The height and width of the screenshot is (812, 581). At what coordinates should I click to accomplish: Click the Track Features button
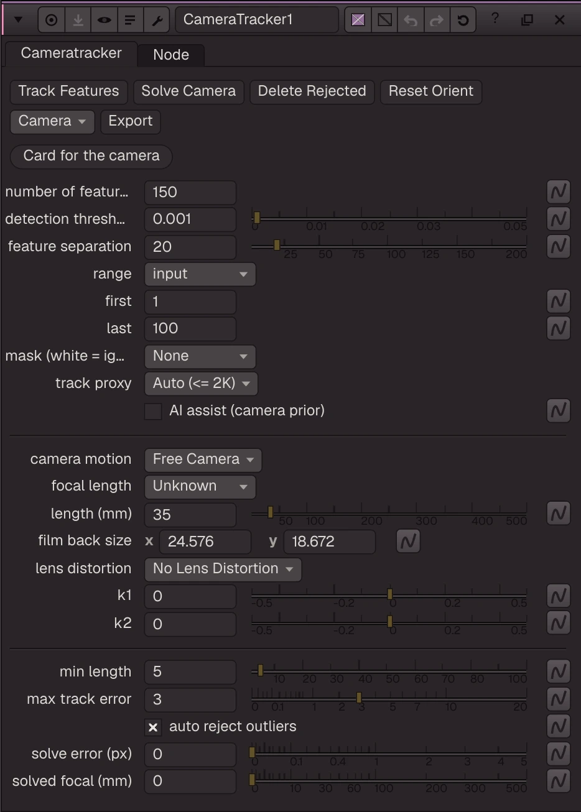[68, 91]
